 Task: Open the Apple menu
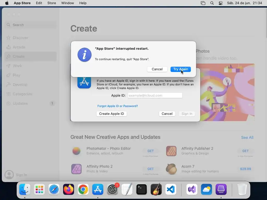(x=7, y=3)
